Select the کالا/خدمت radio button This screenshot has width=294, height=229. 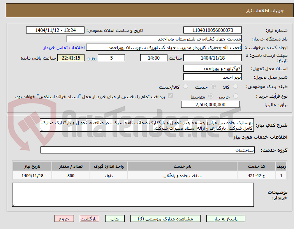185,86
